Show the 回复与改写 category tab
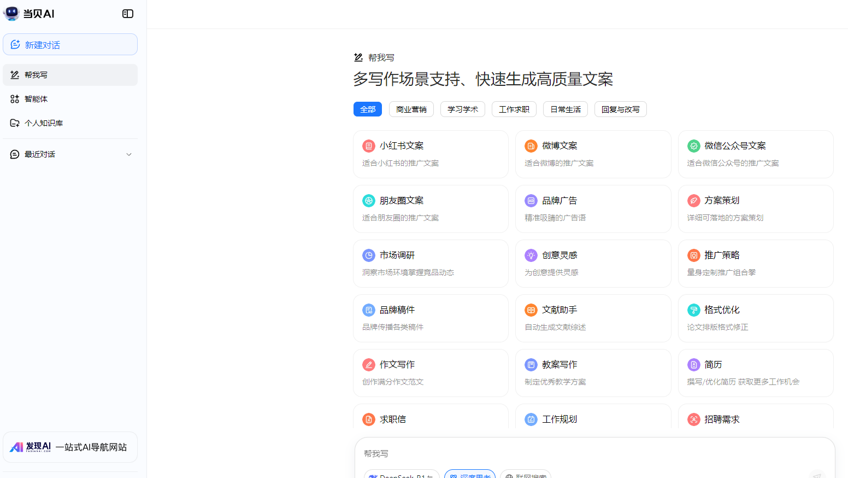 tap(621, 109)
